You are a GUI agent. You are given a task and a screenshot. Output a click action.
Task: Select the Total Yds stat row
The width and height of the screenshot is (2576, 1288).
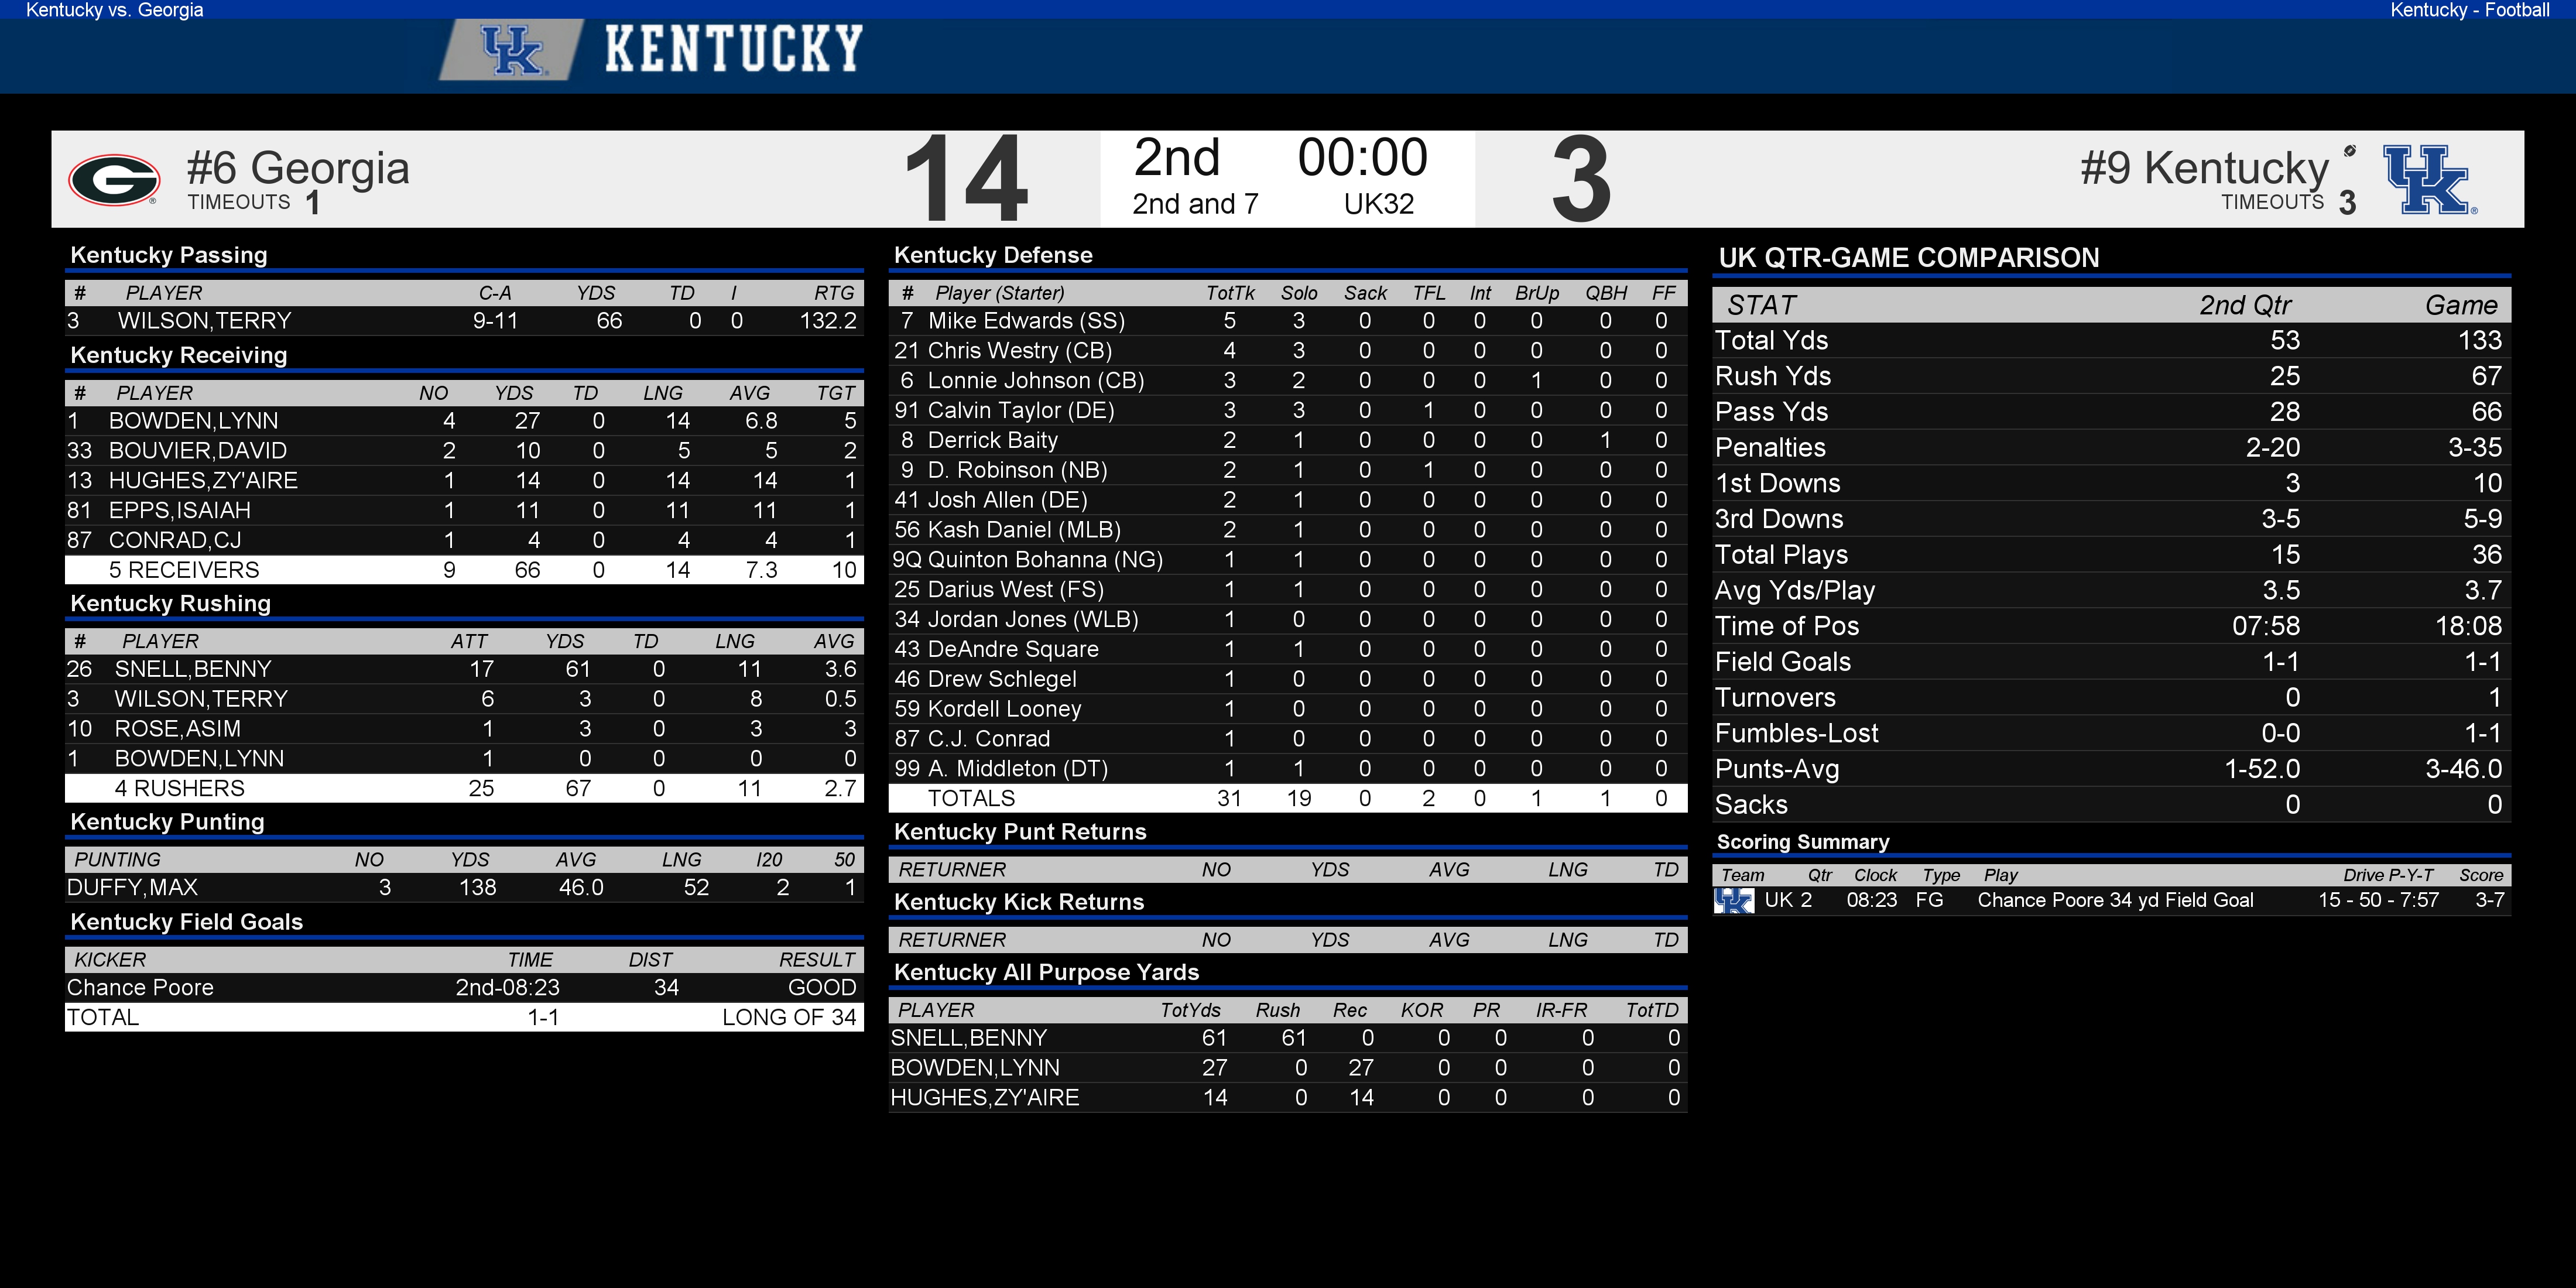pyautogui.click(x=2112, y=340)
